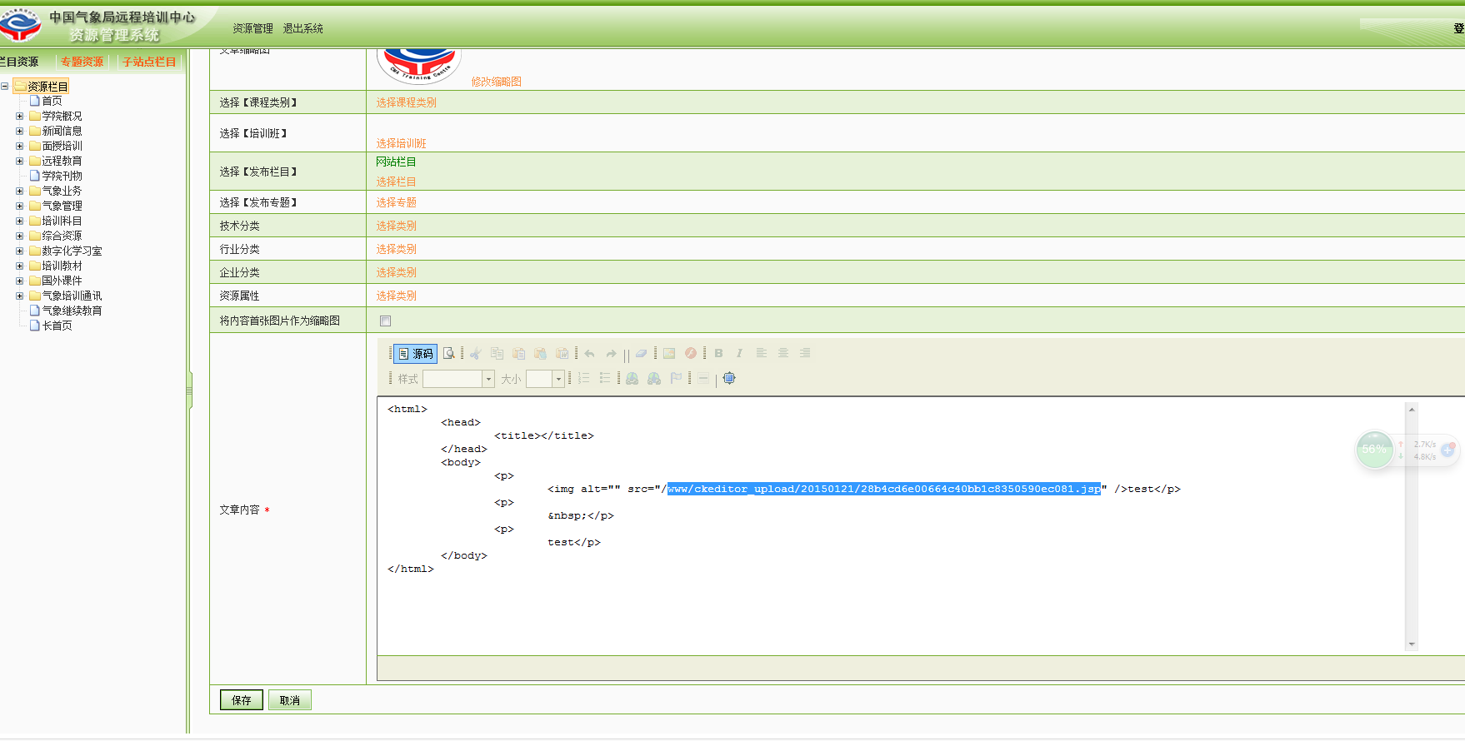The image size is (1465, 741).
Task: Toggle the 源码 source view button
Action: click(x=415, y=354)
